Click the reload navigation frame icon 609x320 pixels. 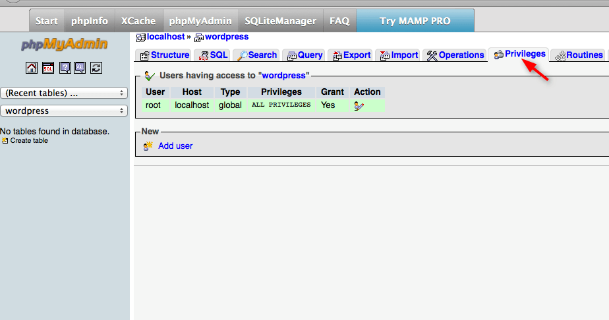[x=96, y=68]
